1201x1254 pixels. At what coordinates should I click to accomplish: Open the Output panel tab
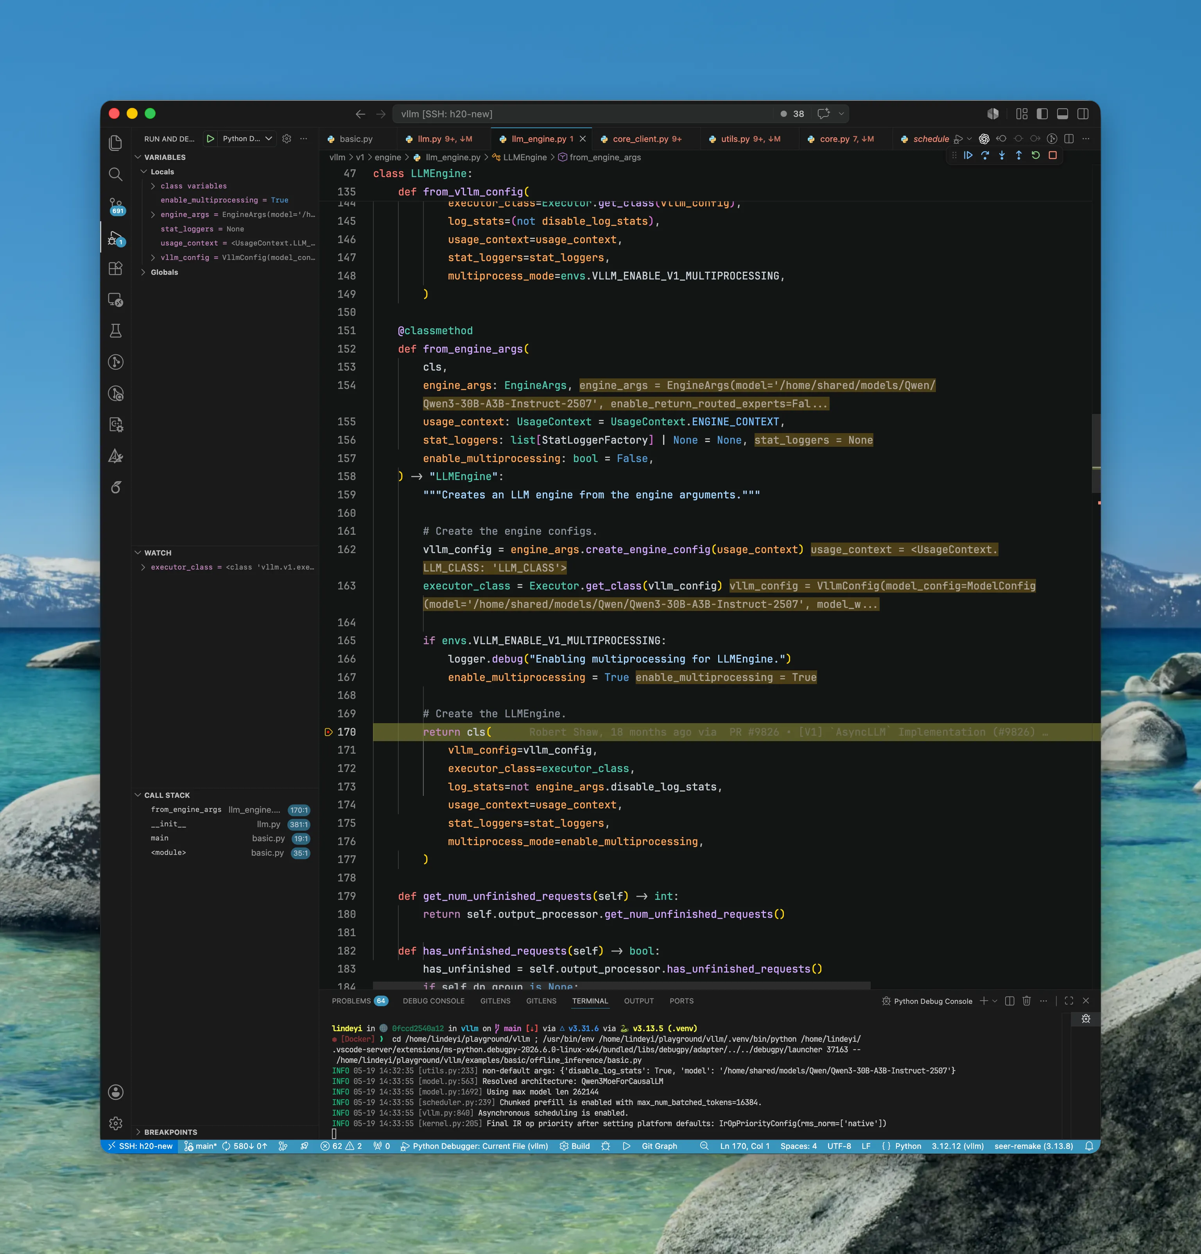point(638,1001)
